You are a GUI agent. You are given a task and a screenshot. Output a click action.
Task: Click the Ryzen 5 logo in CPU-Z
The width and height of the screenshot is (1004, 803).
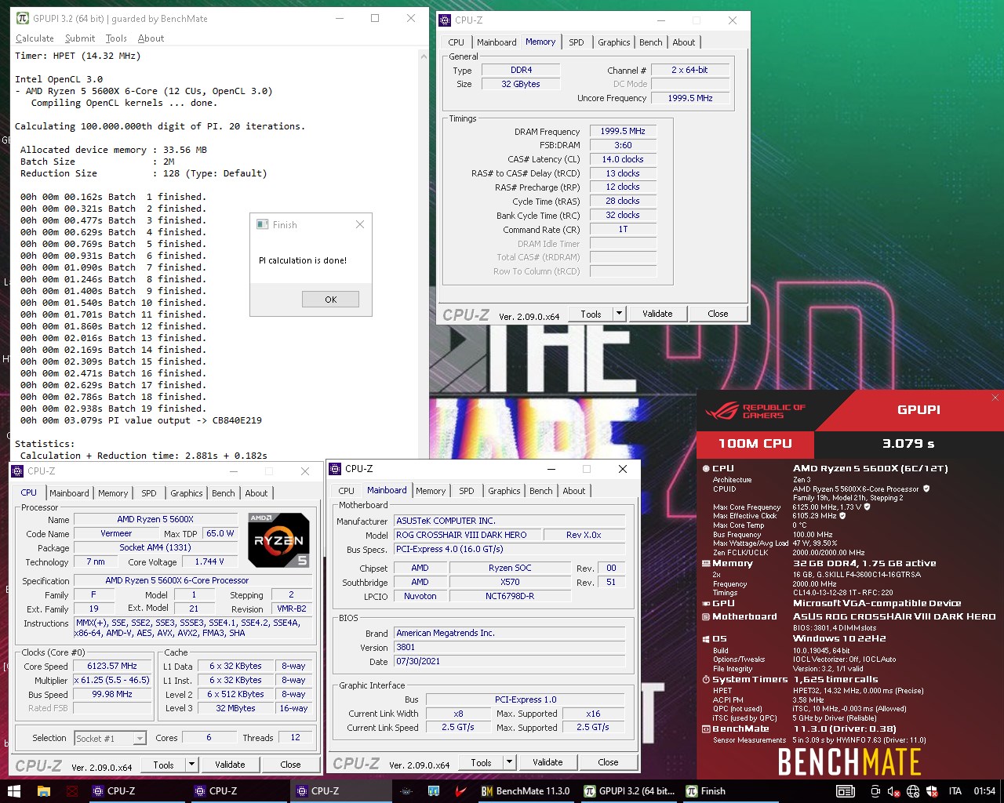point(278,540)
